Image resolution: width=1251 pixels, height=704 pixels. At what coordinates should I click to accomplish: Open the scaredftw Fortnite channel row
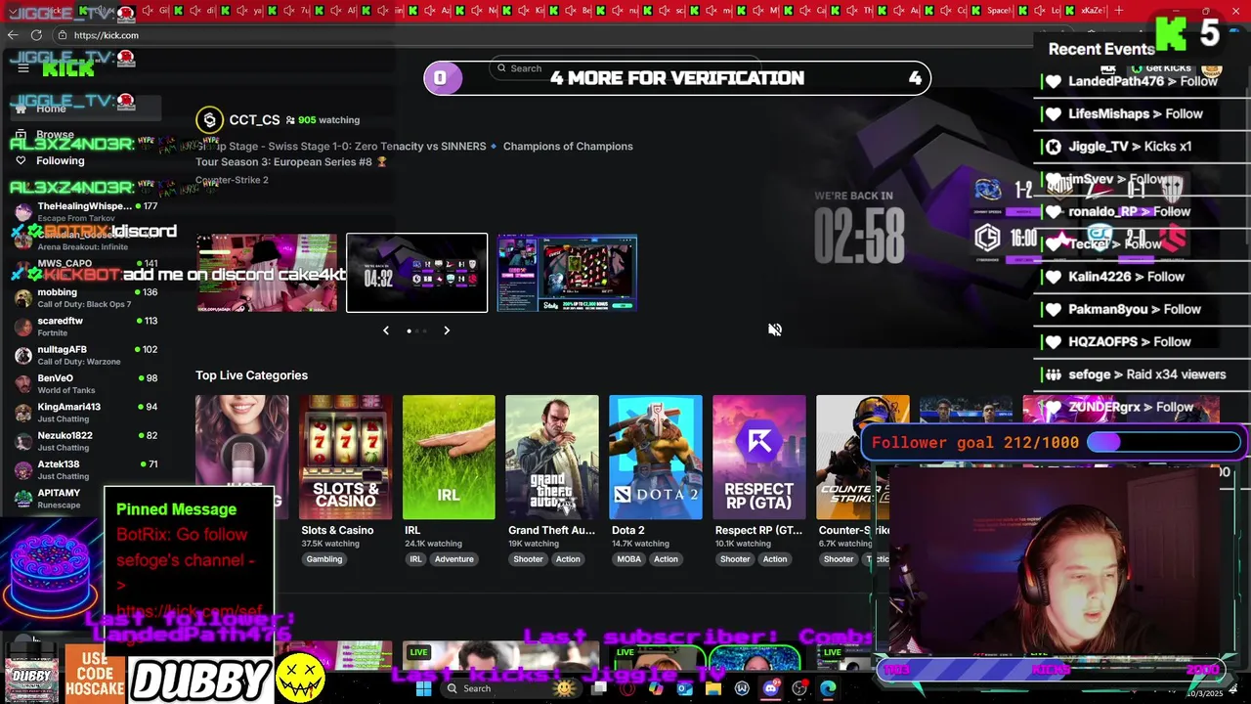(86, 327)
